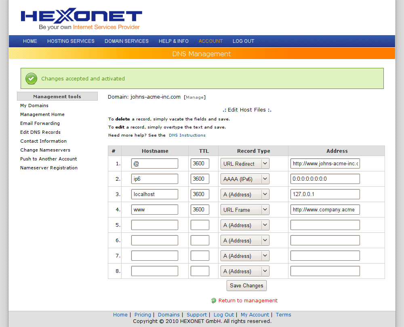
Task: Expand Record Type dropdown showing AAAA (IPv6)
Action: point(245,179)
